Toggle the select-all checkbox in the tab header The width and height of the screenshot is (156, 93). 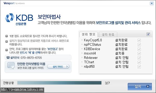click(148, 34)
